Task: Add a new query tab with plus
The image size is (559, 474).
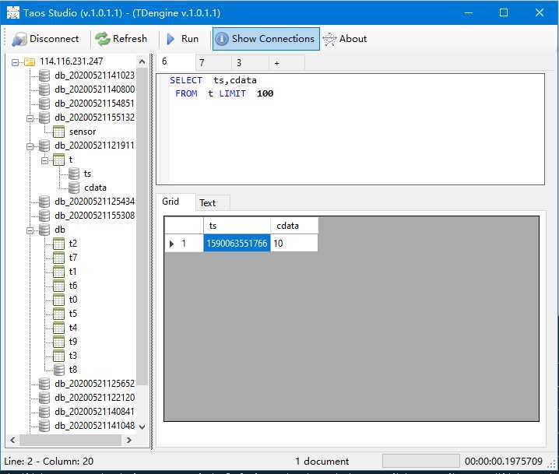Action: (x=287, y=63)
